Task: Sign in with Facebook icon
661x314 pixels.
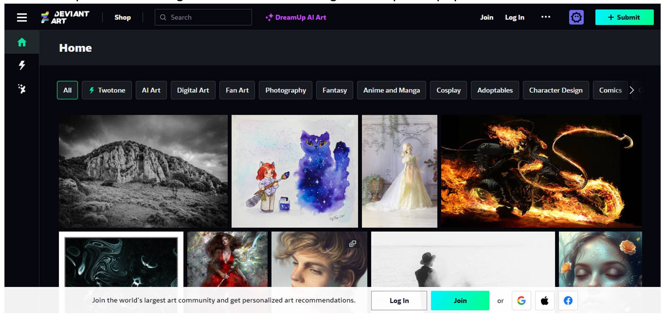Action: click(568, 301)
